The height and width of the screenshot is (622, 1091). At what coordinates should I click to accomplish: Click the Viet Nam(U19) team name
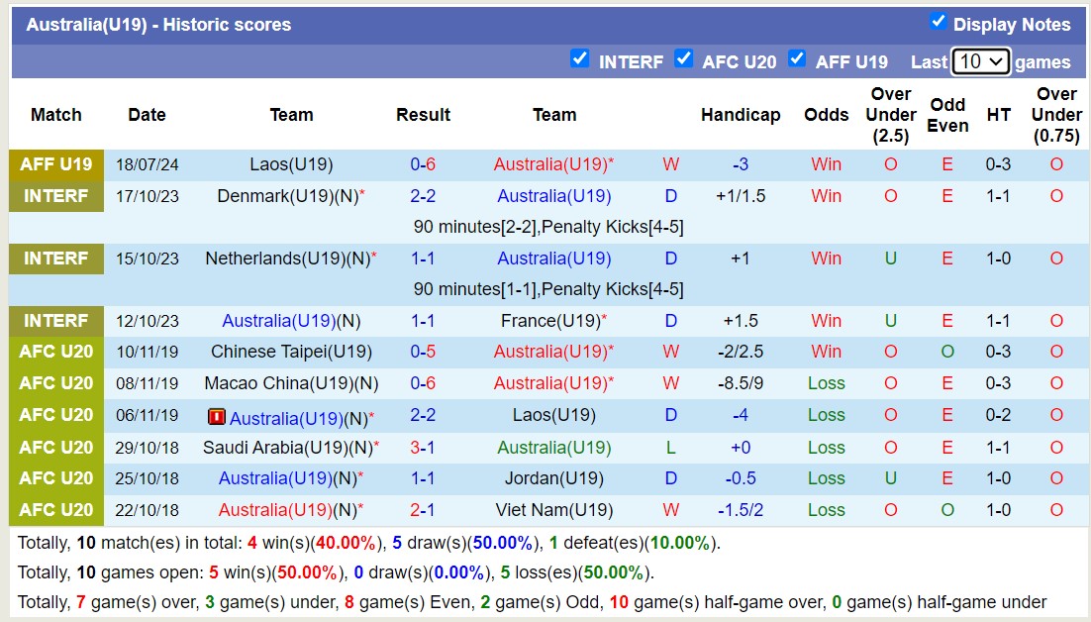[x=553, y=510]
